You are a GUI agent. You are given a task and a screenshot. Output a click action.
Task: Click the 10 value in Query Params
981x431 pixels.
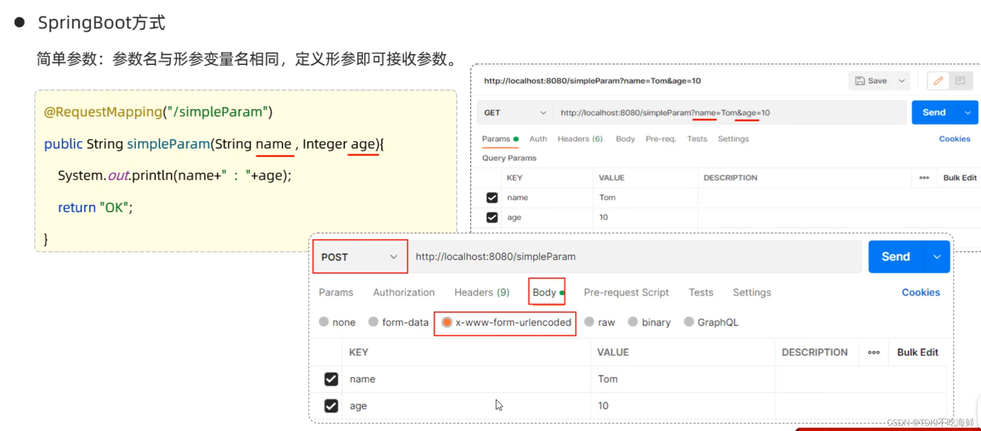pyautogui.click(x=603, y=217)
